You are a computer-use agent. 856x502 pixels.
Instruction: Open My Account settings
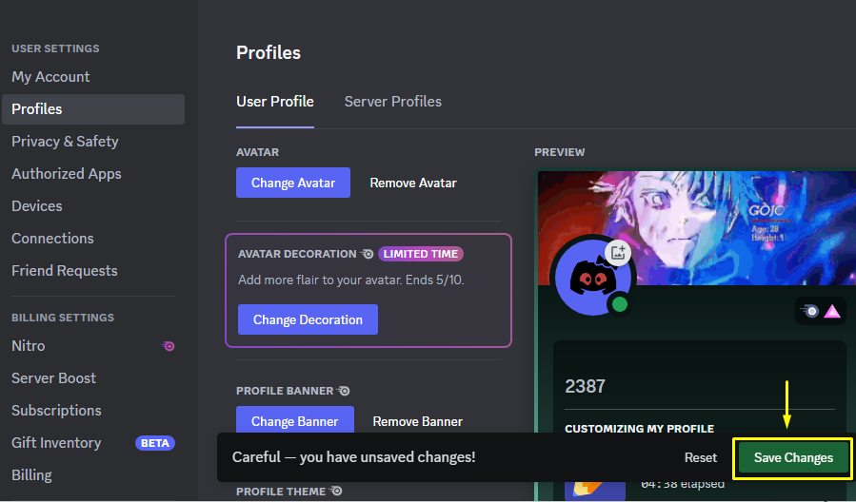pyautogui.click(x=50, y=77)
